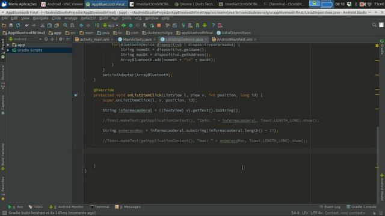Open the TODO tool window
Image resolution: width=385 pixels, height=216 pixels.
tap(35, 207)
